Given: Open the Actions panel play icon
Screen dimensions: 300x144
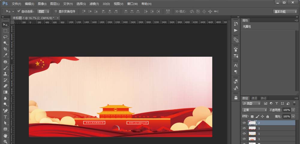Looking at the screenshot, I should point(236,30).
